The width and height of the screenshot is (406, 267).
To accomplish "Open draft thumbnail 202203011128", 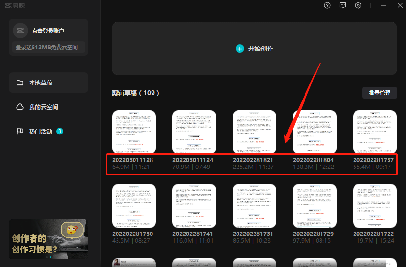I will (134, 132).
